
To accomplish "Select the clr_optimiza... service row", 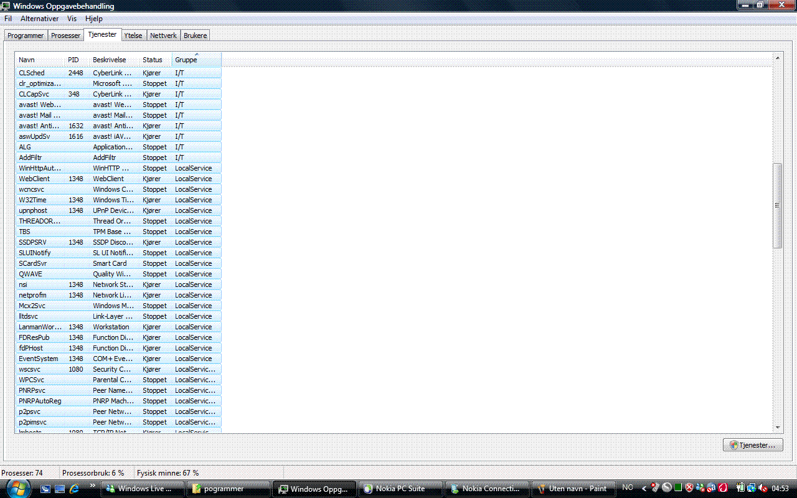I will tap(118, 83).
